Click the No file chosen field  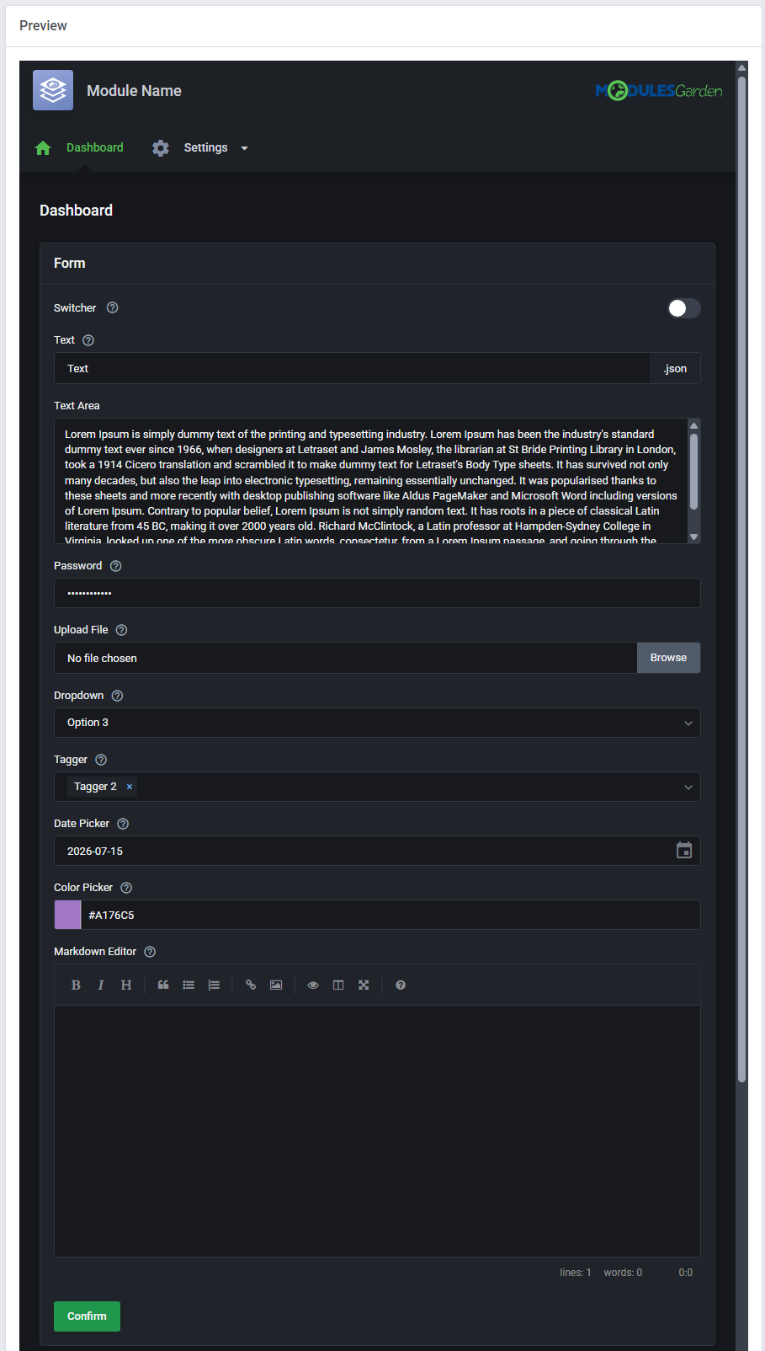click(345, 658)
